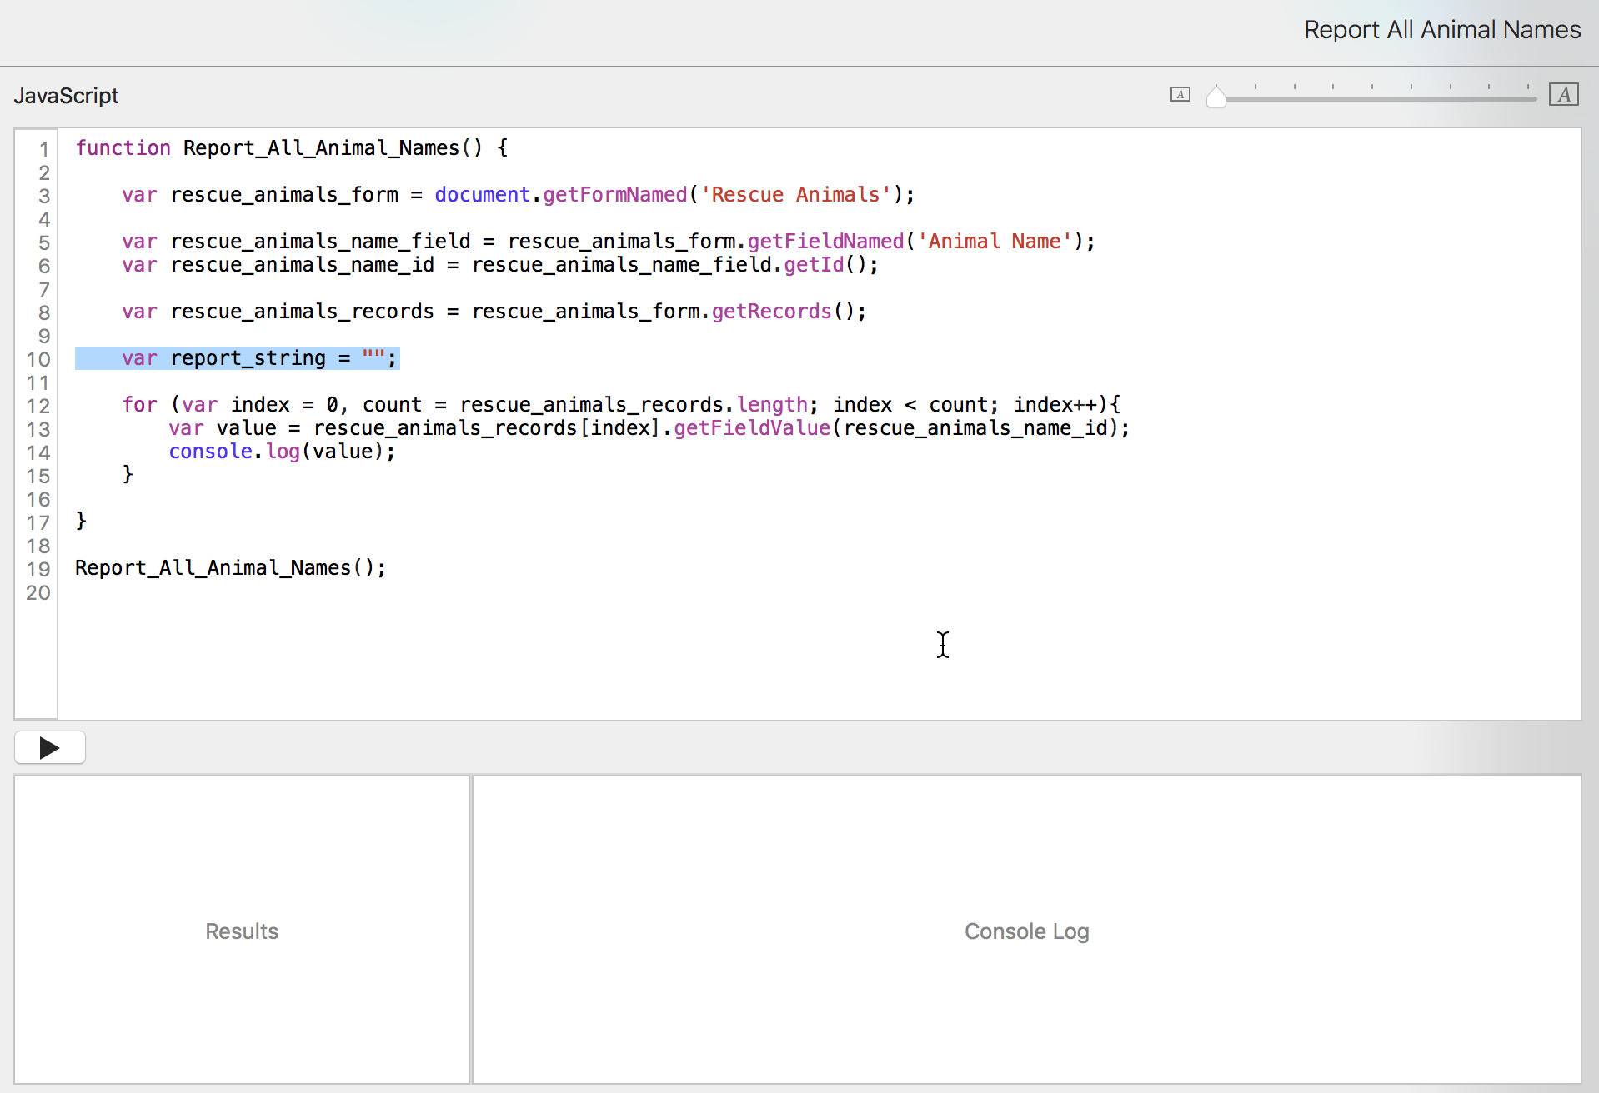Click the large font size icon
This screenshot has height=1093, width=1599.
(x=1563, y=95)
